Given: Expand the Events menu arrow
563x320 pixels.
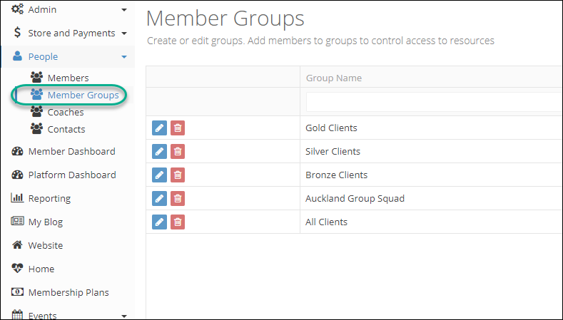Looking at the screenshot, I should (124, 316).
